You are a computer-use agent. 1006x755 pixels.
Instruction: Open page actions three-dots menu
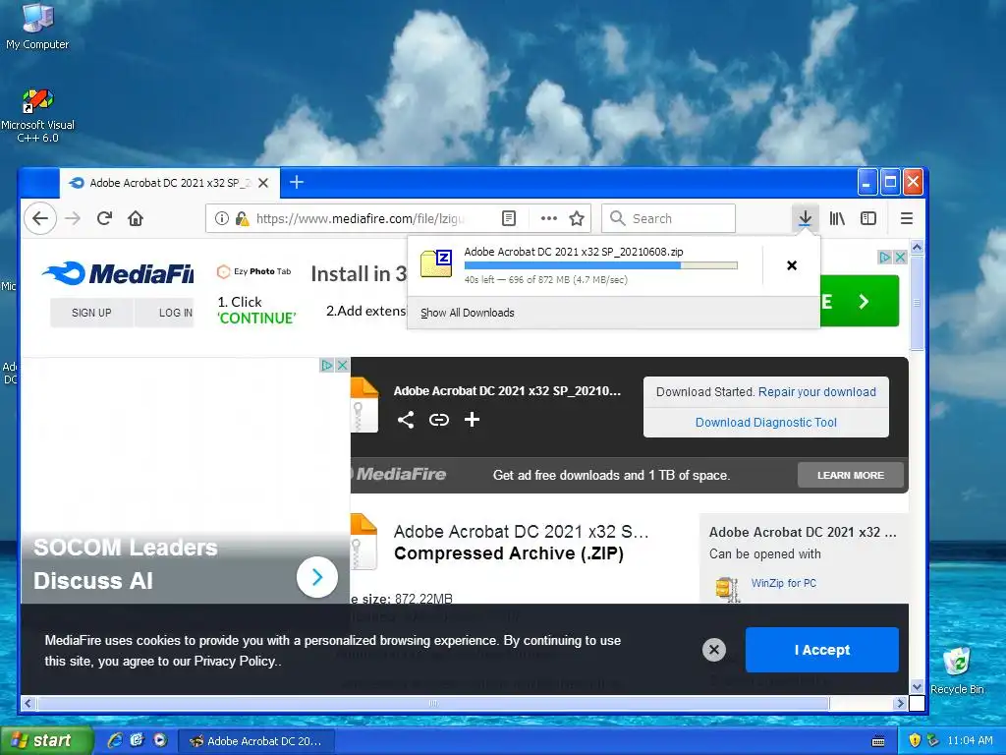[x=548, y=218]
